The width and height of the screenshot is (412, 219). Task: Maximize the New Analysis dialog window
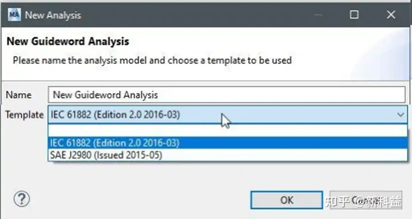coord(354,15)
